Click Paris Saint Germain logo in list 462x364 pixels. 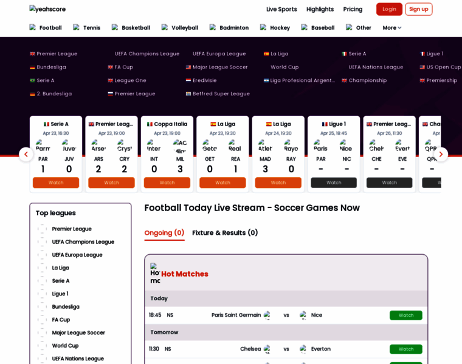coord(267,315)
